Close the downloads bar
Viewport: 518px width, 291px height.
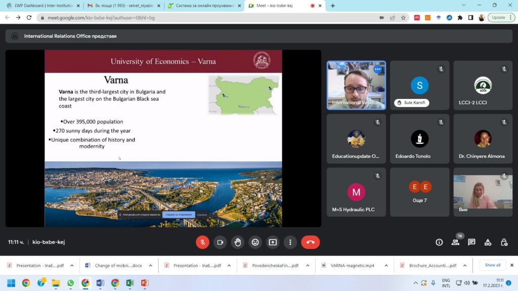pyautogui.click(x=512, y=265)
